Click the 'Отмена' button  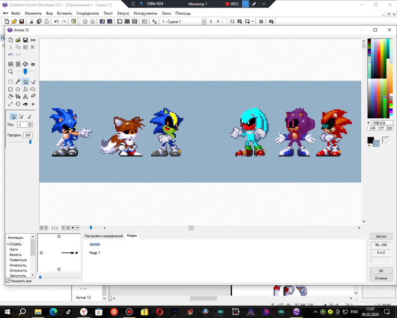(381, 278)
